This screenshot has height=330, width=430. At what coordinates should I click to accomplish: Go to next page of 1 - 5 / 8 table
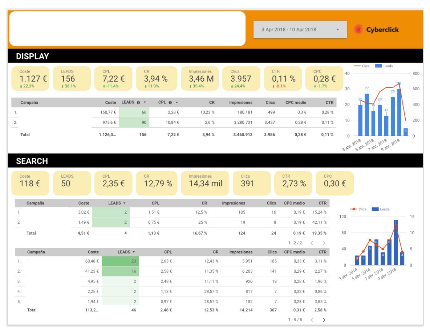tap(324, 320)
